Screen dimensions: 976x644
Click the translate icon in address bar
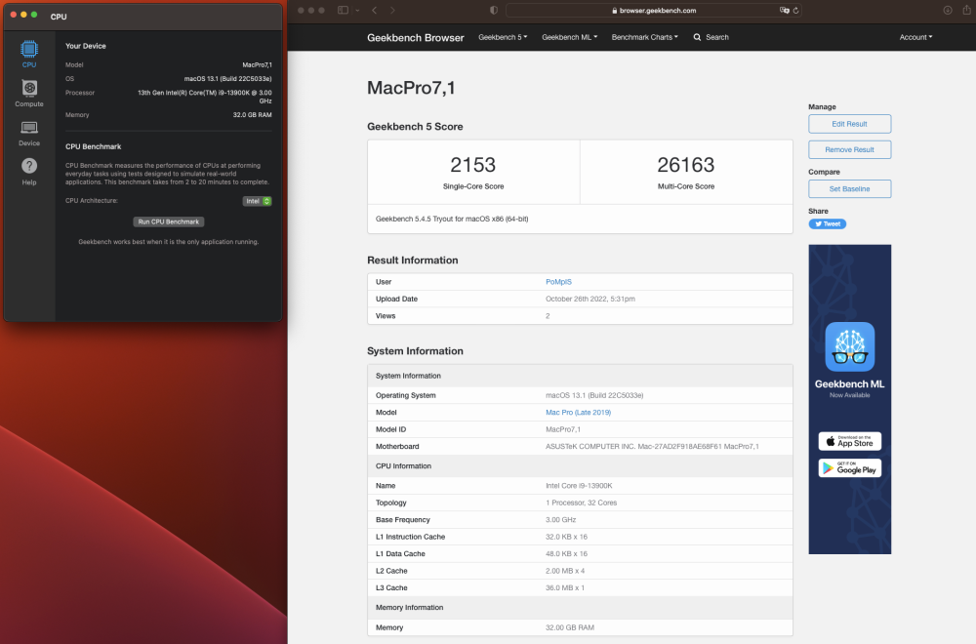tap(785, 10)
